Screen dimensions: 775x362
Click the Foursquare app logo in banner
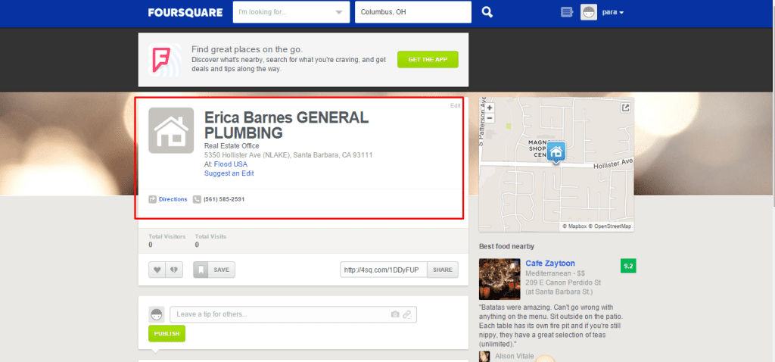coord(164,59)
